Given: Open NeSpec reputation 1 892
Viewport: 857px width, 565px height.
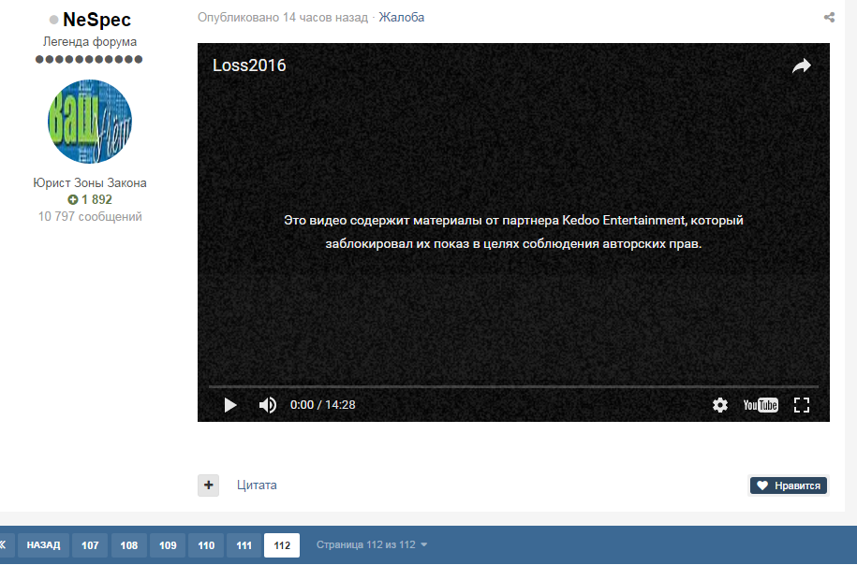Looking at the screenshot, I should coord(90,200).
